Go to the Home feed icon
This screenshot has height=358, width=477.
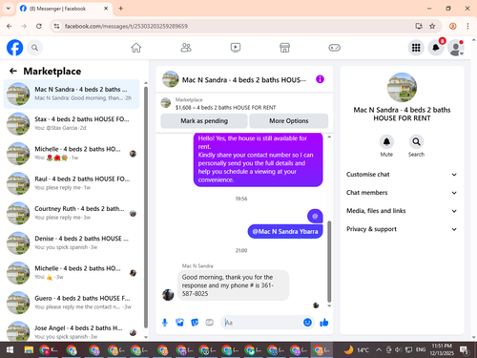tap(136, 48)
